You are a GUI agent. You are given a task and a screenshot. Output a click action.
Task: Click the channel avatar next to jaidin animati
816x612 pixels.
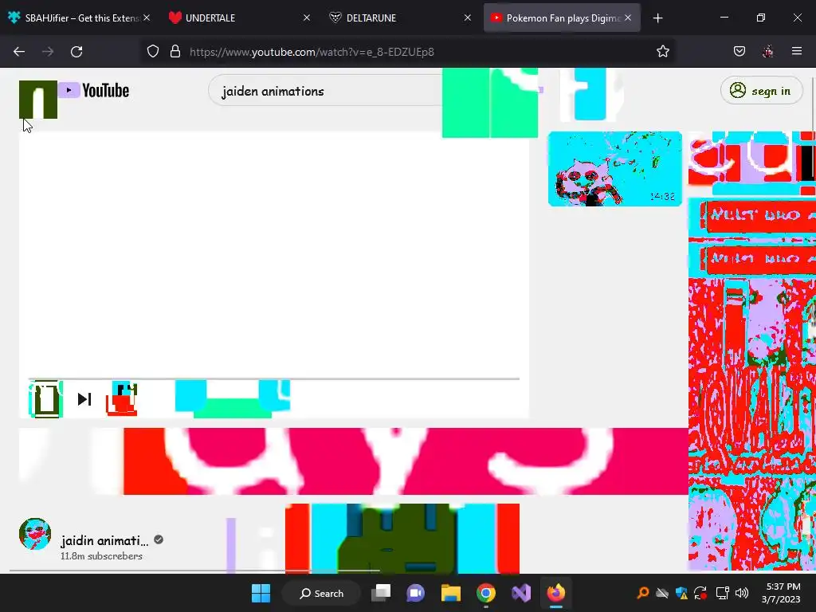coord(35,534)
